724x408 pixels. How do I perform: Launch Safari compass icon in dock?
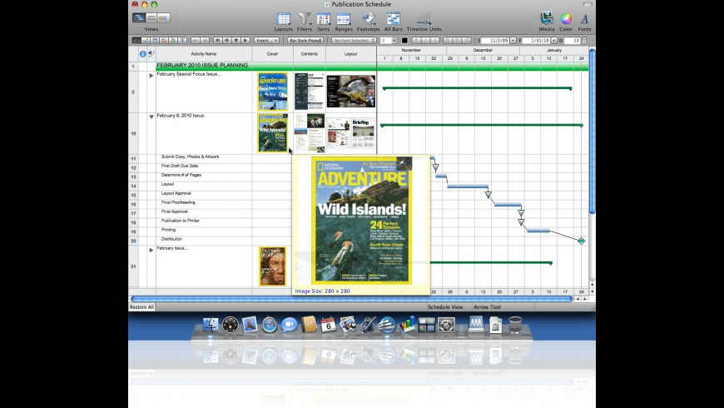point(270,325)
